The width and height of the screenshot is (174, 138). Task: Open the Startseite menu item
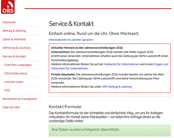click(x=9, y=22)
